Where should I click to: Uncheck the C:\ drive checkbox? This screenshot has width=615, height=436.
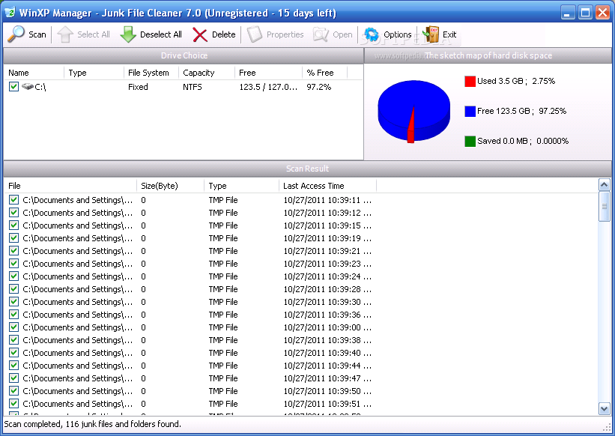(13, 86)
